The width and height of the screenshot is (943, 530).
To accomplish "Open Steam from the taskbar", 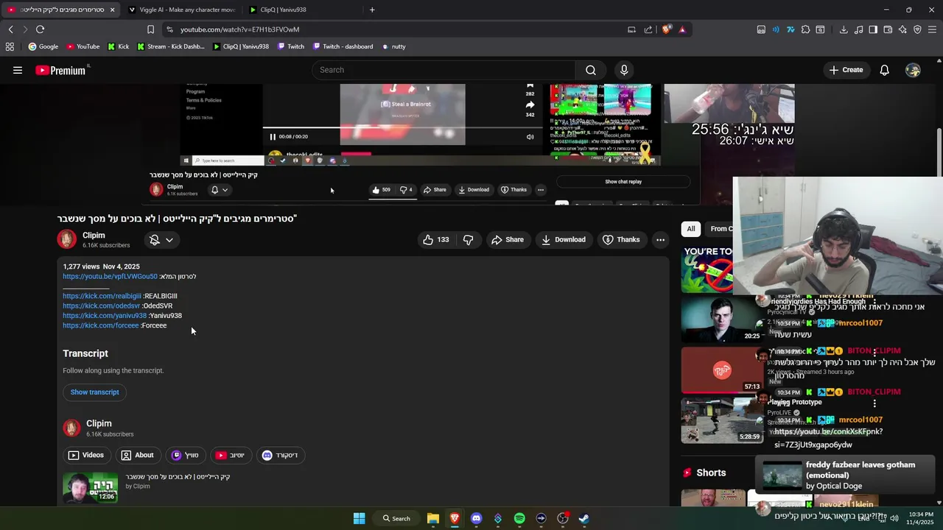I will pyautogui.click(x=584, y=518).
